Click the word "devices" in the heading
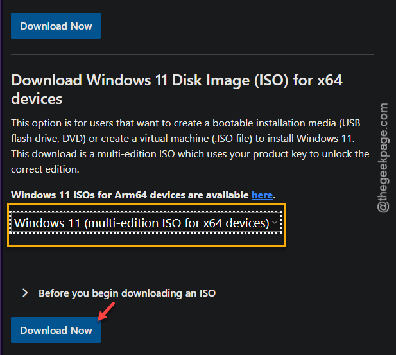This screenshot has width=396, height=355. click(37, 99)
